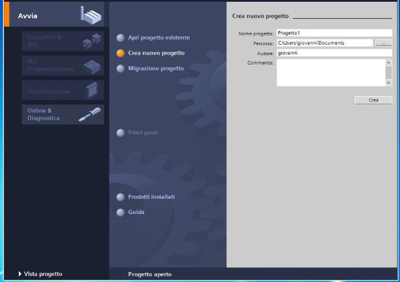Select the Crea nuovo progetto orange bullet
Screen dimensions: 400x282
point(120,53)
